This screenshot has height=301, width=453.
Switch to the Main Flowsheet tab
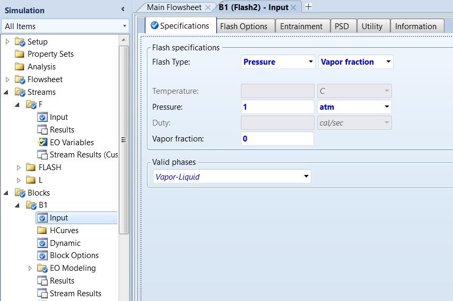(x=174, y=7)
